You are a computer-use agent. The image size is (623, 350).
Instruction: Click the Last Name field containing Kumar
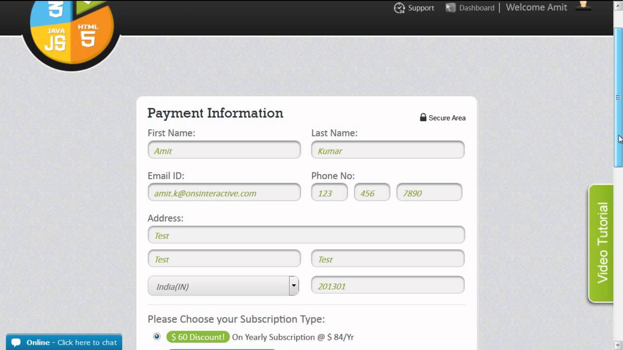388,150
